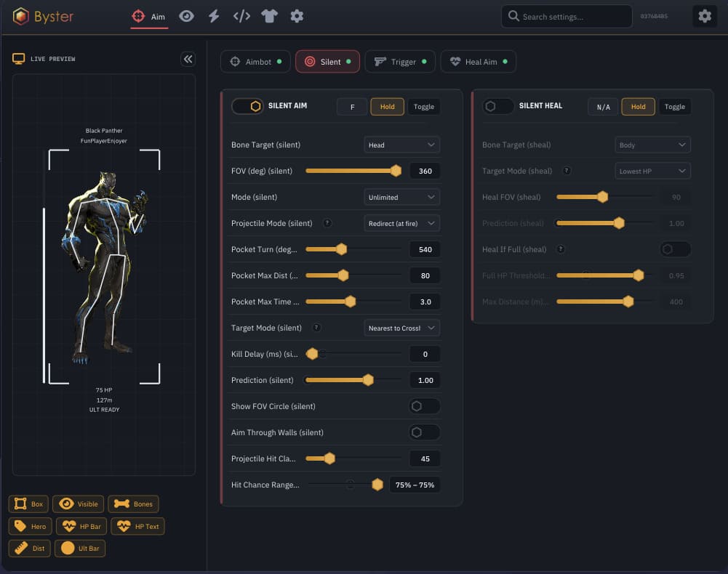Select Toggle mode for Silent Heal
The image size is (728, 574).
pos(675,107)
